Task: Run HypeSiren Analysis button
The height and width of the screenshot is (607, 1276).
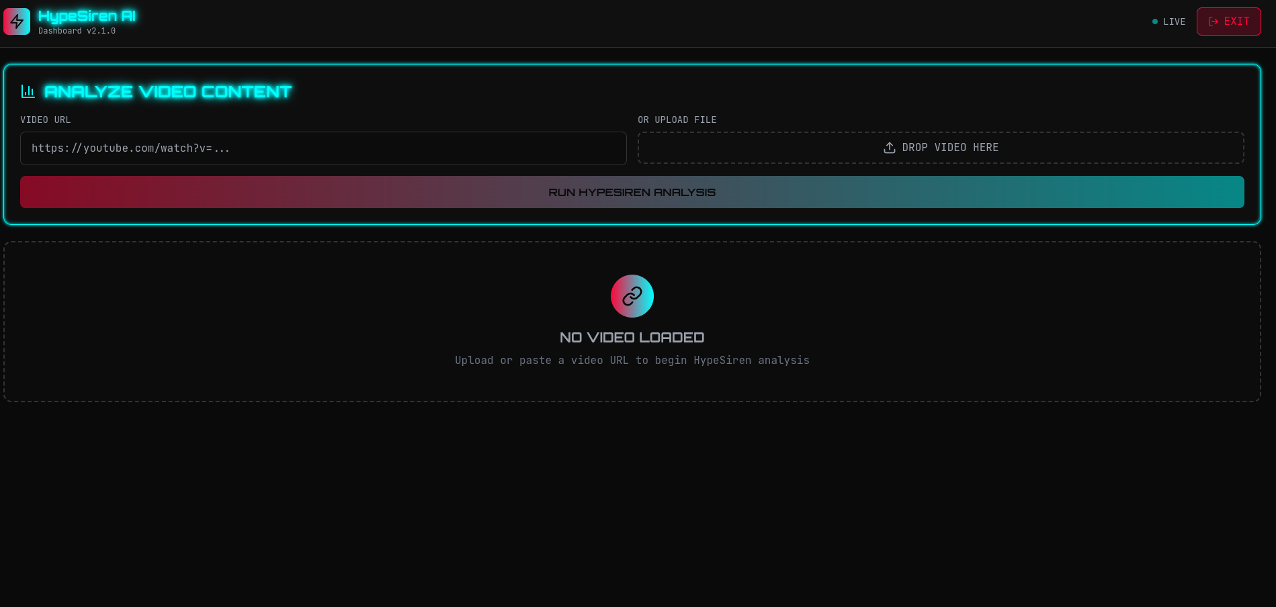Action: (632, 192)
